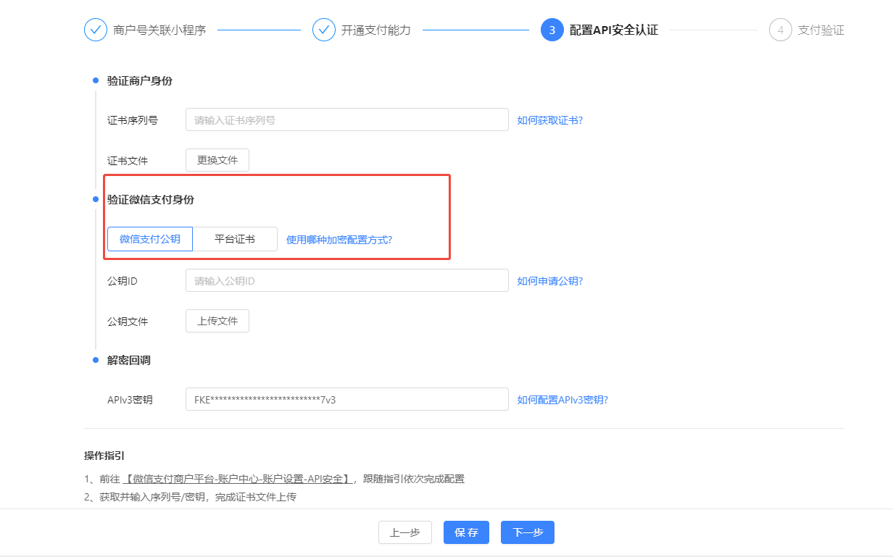Select the 微信支付公钥 option

[x=150, y=239]
